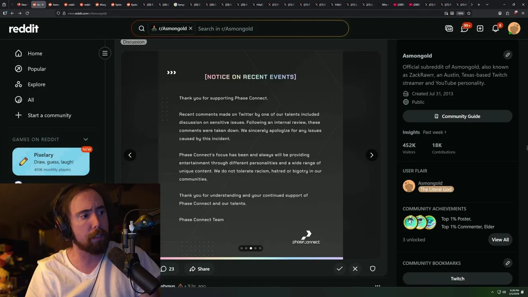Collapse the Games on Reddit section
528x297 pixels.
point(86,139)
